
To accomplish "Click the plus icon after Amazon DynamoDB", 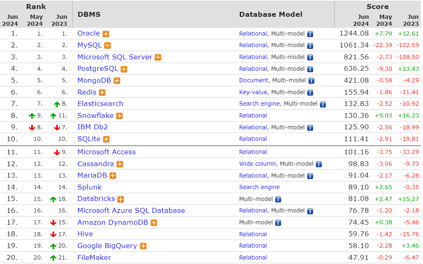I will (x=154, y=223).
